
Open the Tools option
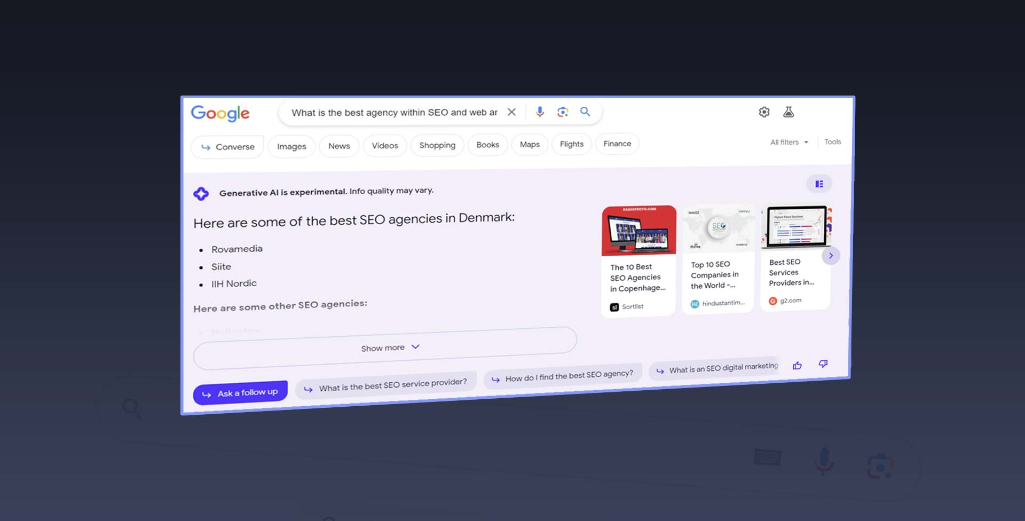832,142
